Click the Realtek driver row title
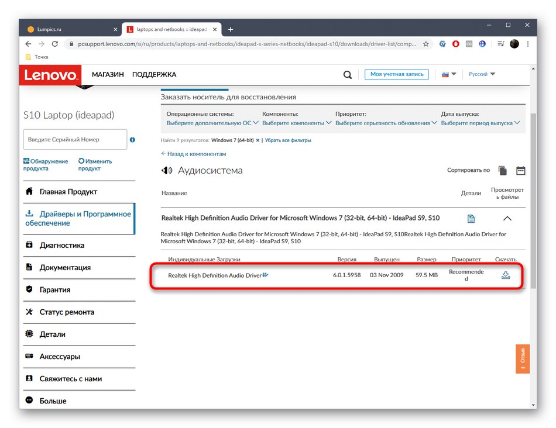The width and height of the screenshot is (556, 428). tap(300, 218)
